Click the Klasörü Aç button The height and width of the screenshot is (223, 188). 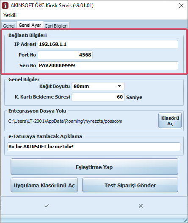click(170, 121)
